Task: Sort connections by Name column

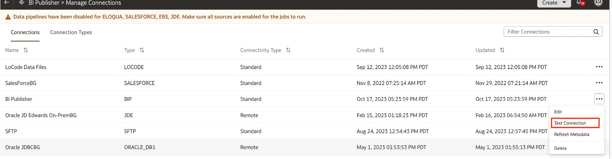Action: point(26,50)
